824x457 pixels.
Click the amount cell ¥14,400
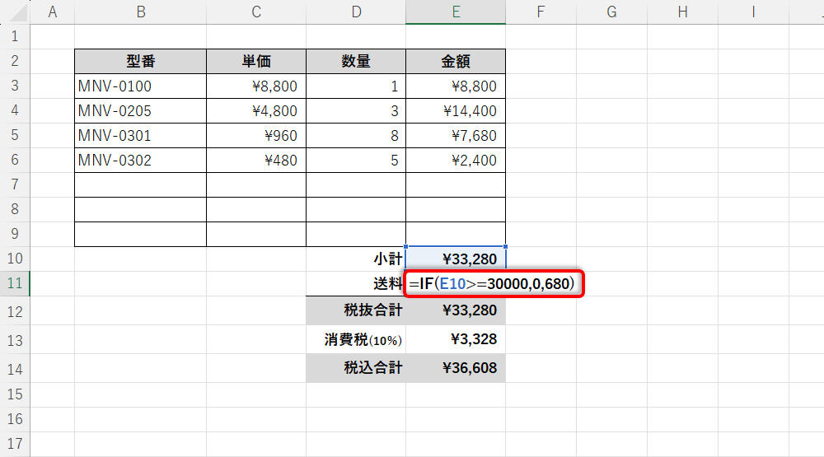point(456,111)
